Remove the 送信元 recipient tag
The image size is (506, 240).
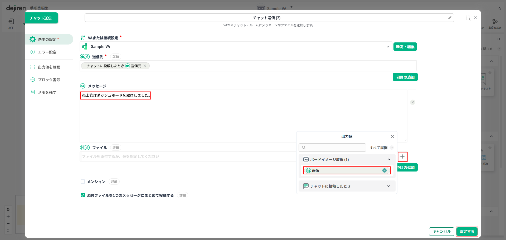click(x=145, y=66)
